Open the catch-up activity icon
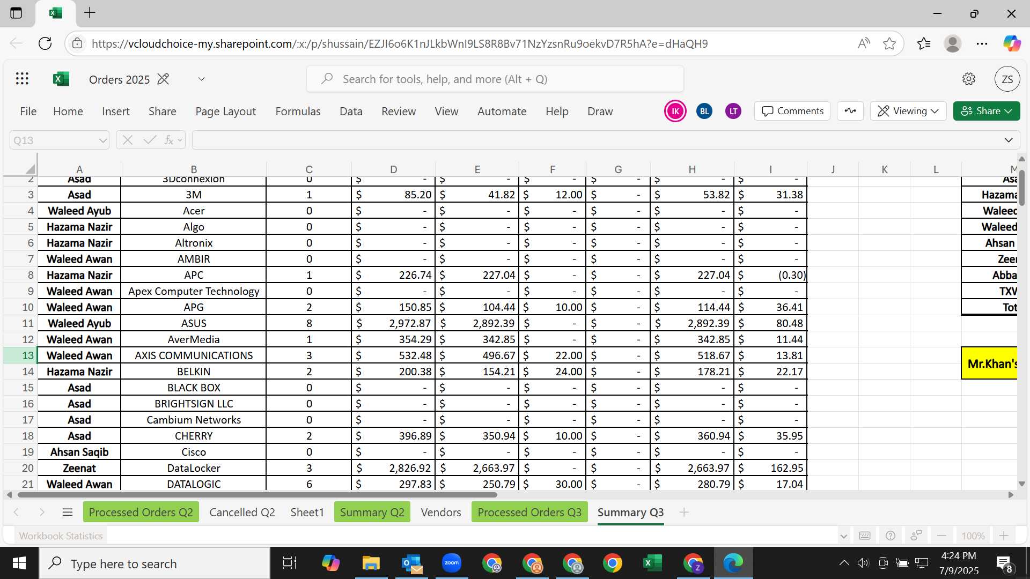The width and height of the screenshot is (1030, 579). pyautogui.click(x=850, y=111)
